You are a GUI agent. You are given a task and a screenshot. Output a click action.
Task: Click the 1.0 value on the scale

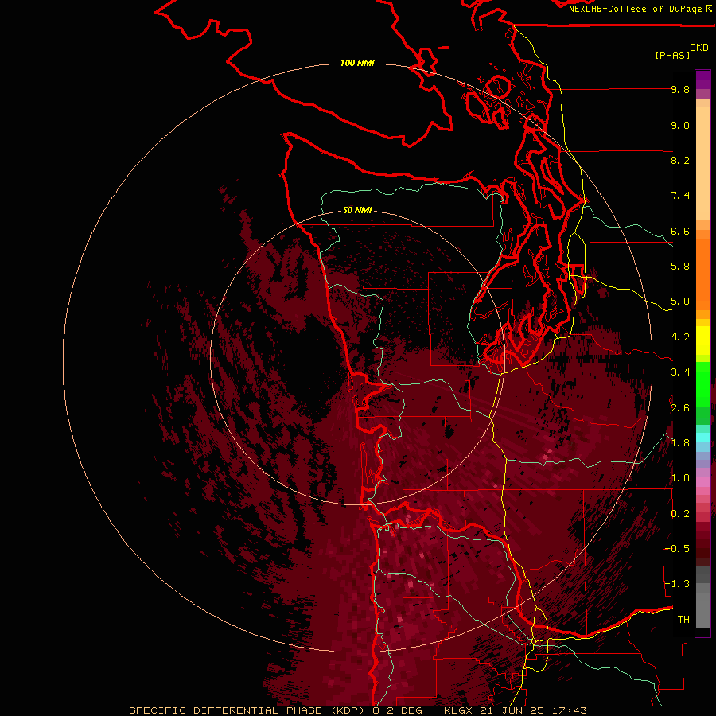680,478
